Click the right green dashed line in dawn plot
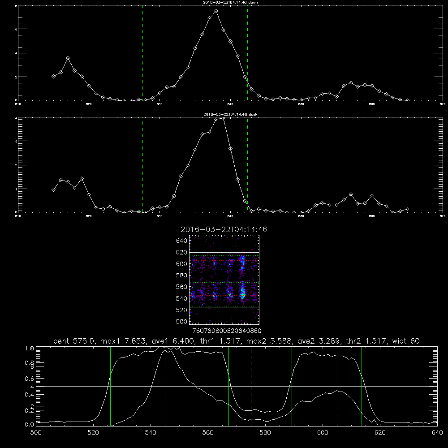Viewport: 448px width, 448px height. click(247, 53)
